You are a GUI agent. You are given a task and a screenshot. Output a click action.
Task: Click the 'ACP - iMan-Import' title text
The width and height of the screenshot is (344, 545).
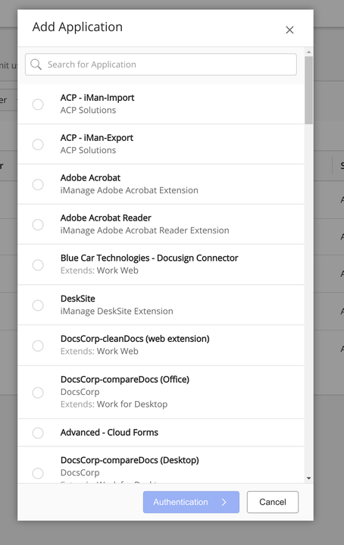(97, 98)
